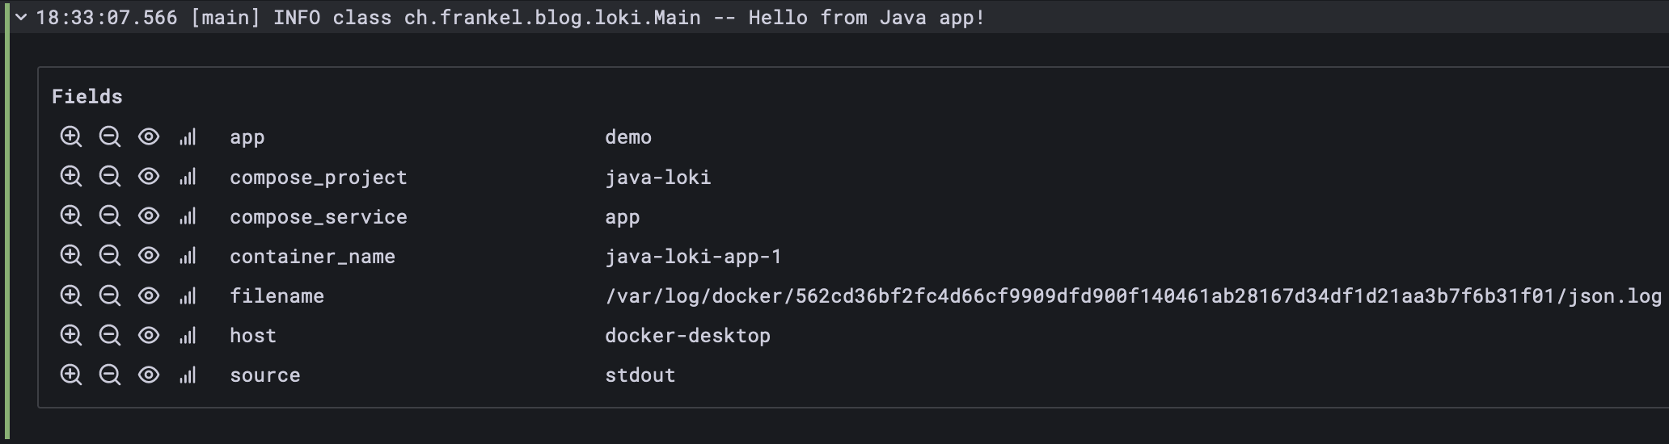Toggle eye icon for compose_project field
This screenshot has height=444, width=1669.
[149, 176]
